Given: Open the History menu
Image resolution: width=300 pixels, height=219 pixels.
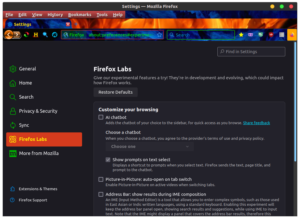Looking at the screenshot, I should [x=55, y=15].
